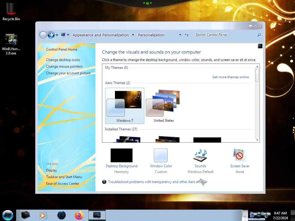Image resolution: width=295 pixels, height=221 pixels.
Task: Click the My Themes (0) heading
Action: click(116, 68)
